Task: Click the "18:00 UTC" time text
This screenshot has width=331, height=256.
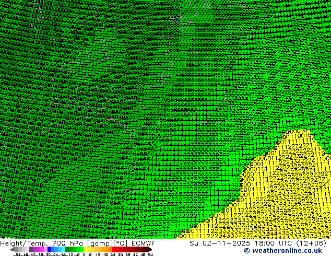Action: [x=274, y=243]
